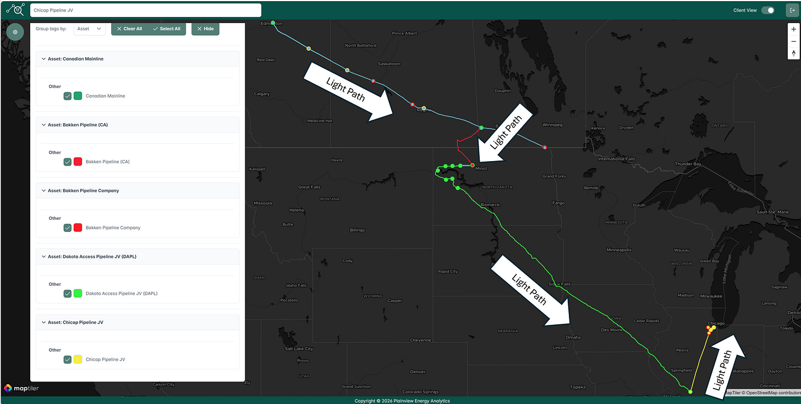
Task: Click the Minneapolis city label on map
Action: coord(619,250)
